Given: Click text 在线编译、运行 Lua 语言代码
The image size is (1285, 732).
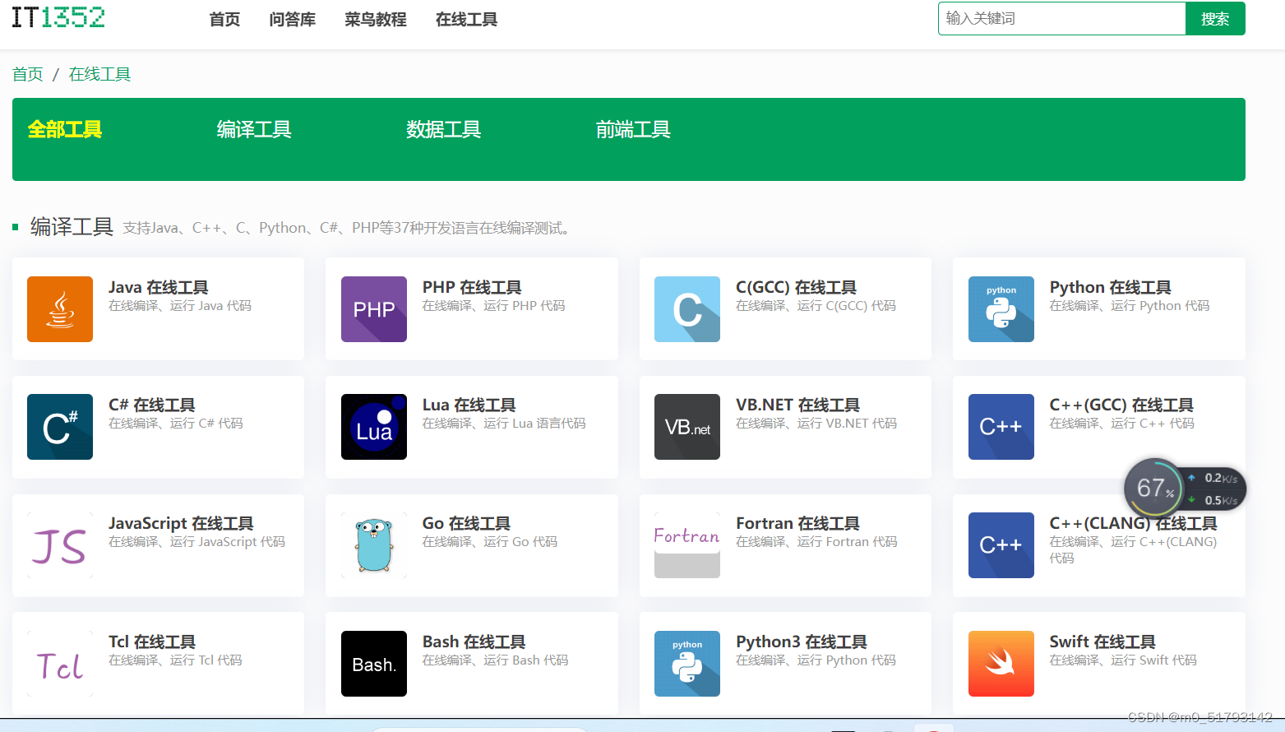Looking at the screenshot, I should [504, 424].
